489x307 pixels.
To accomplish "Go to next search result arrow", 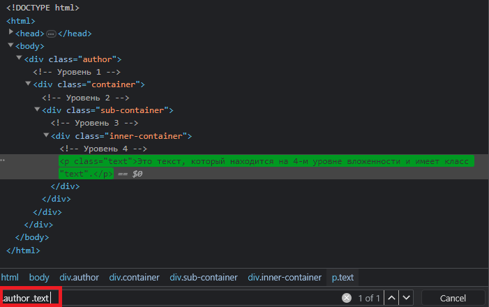I will (x=407, y=298).
